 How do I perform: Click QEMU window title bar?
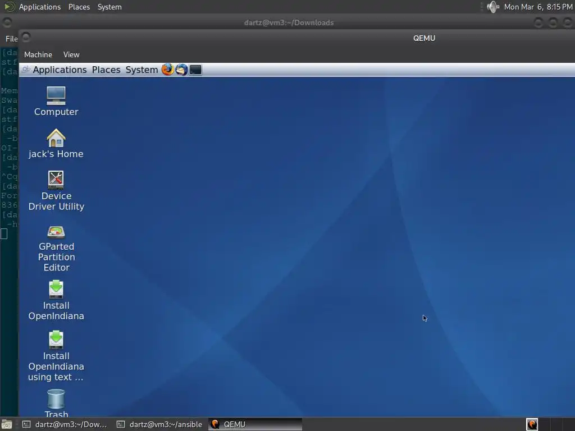point(424,38)
